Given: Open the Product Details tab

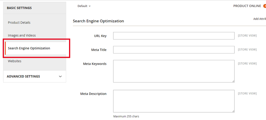Looking at the screenshot, I should point(19,23).
